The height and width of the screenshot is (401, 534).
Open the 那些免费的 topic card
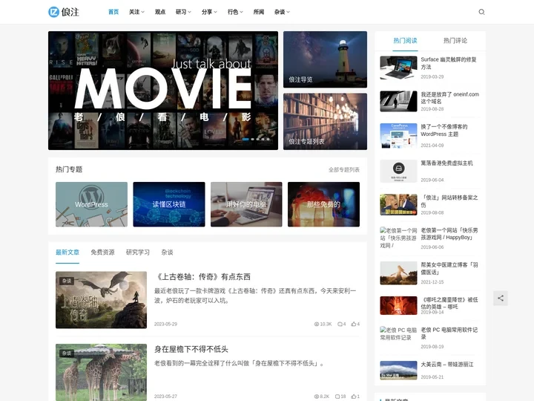click(323, 204)
